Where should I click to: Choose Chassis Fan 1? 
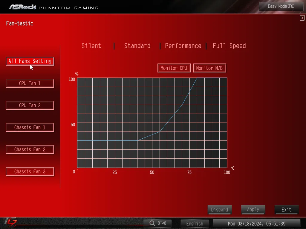click(x=30, y=127)
